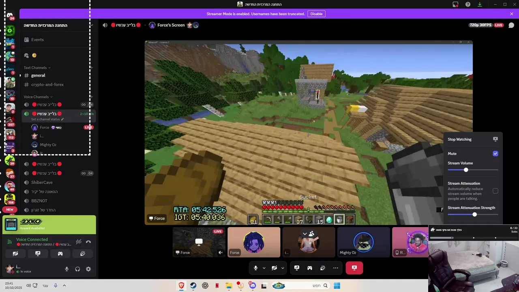The height and width of the screenshot is (292, 519).
Task: Expand the show members chevron on tile
Action: 306,234
